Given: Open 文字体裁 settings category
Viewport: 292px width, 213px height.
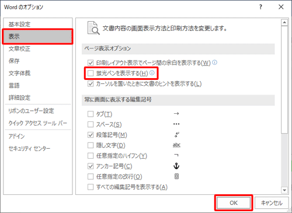Looking at the screenshot, I should pos(19,74).
